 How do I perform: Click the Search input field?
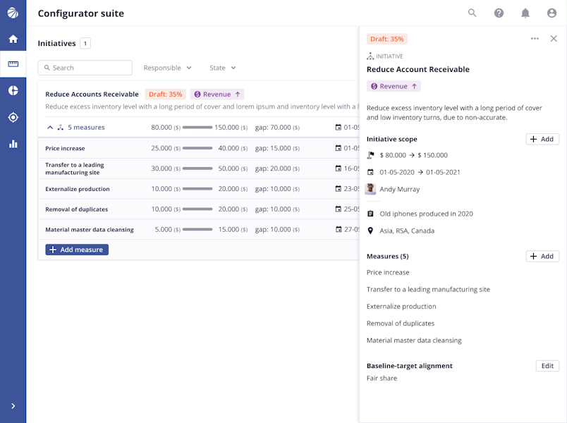pos(85,68)
